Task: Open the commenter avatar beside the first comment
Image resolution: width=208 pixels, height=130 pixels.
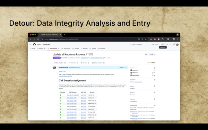Action: [54, 68]
